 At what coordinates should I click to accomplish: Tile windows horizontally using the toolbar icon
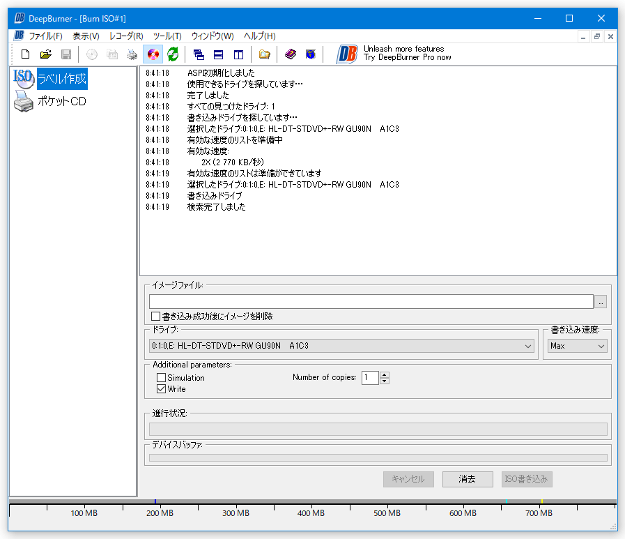(218, 54)
